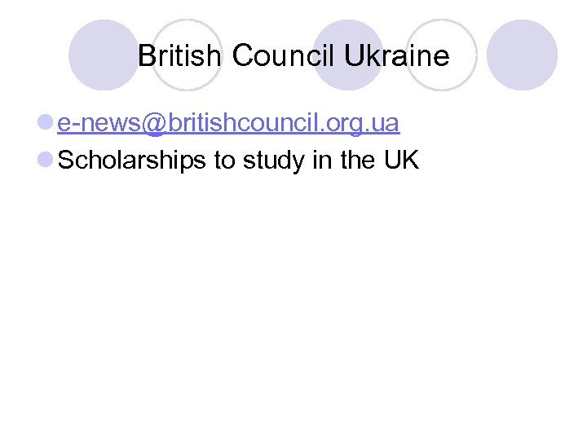
Task: Click the outlined circle behind the word Ukraine
Action: pyautogui.click(x=440, y=81)
